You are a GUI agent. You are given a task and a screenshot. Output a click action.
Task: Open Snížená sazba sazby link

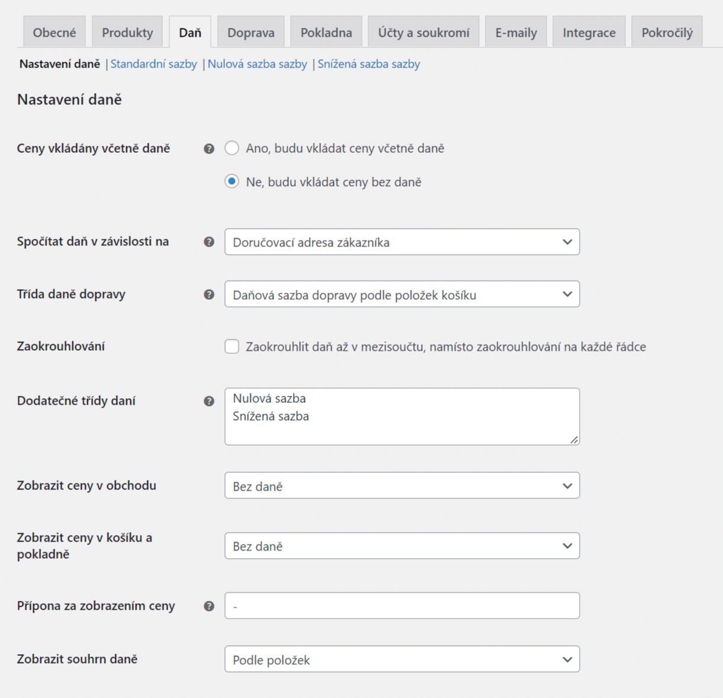click(x=369, y=64)
